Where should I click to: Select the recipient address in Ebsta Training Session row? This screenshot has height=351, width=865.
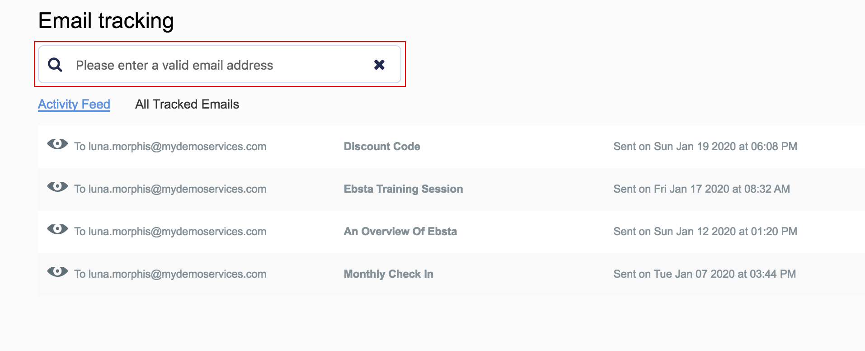click(170, 189)
